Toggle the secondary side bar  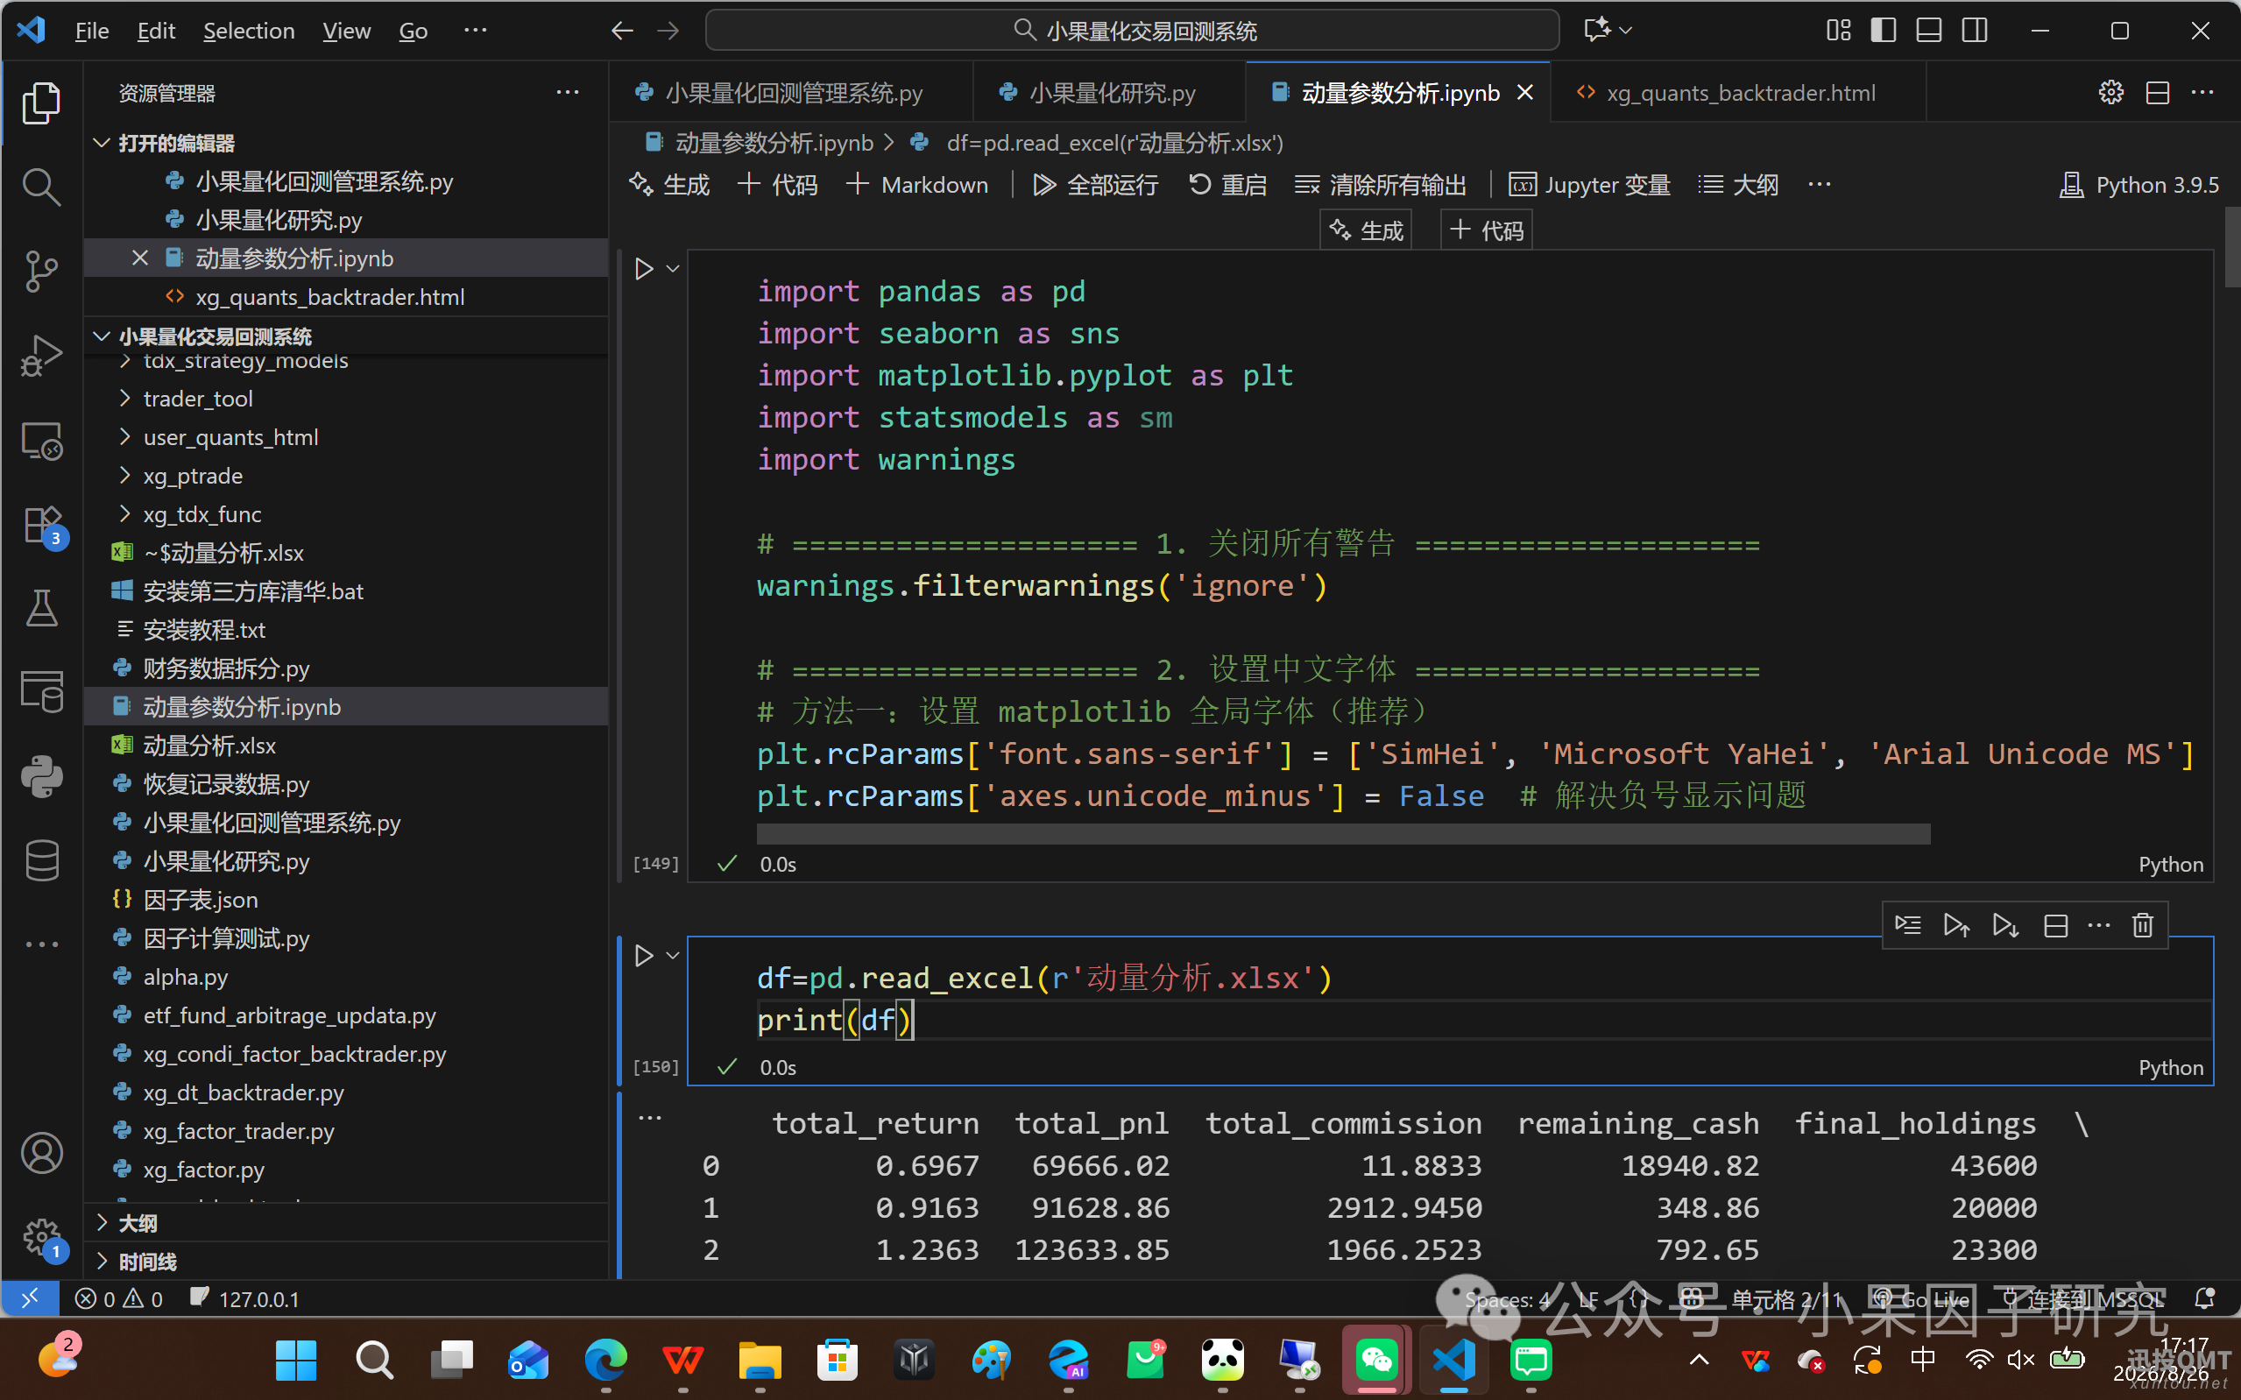point(1974,31)
